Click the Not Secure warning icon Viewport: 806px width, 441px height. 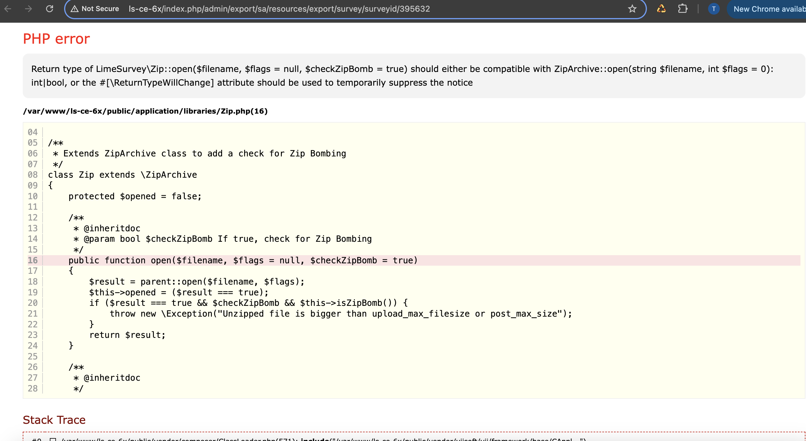75,9
